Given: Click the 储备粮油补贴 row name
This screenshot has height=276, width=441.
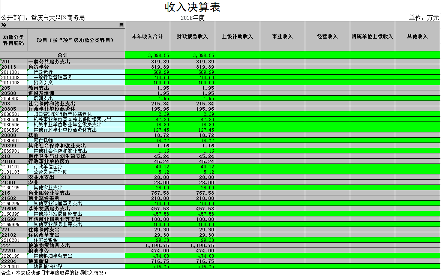Looking at the screenshot, I should pos(48,266).
